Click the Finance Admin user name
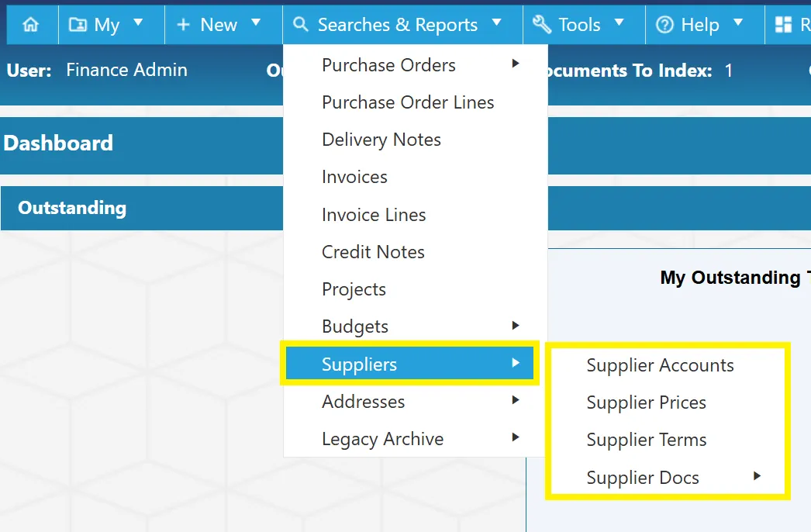 (x=126, y=70)
